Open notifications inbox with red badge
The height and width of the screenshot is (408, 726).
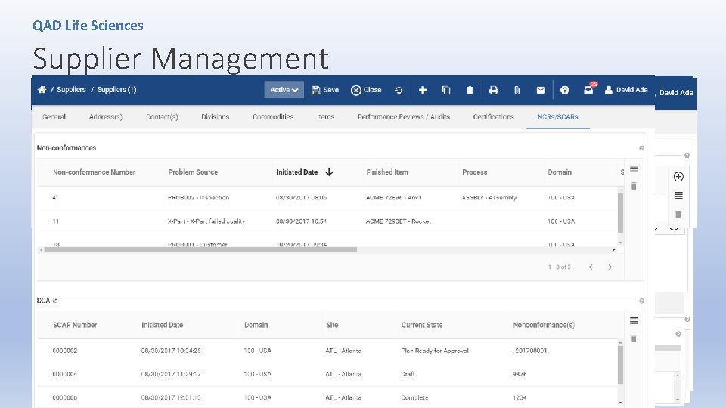(x=589, y=89)
